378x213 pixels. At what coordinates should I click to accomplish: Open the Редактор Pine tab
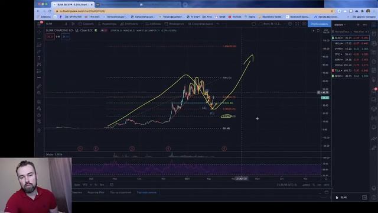(x=96, y=192)
